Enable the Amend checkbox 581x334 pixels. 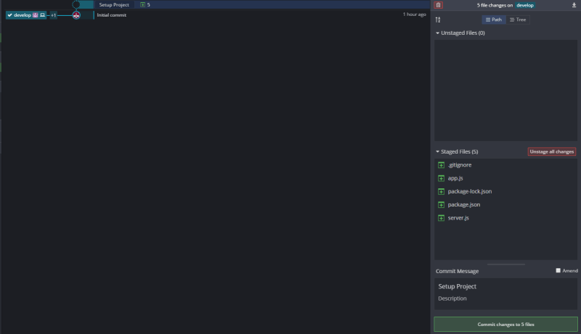558,270
